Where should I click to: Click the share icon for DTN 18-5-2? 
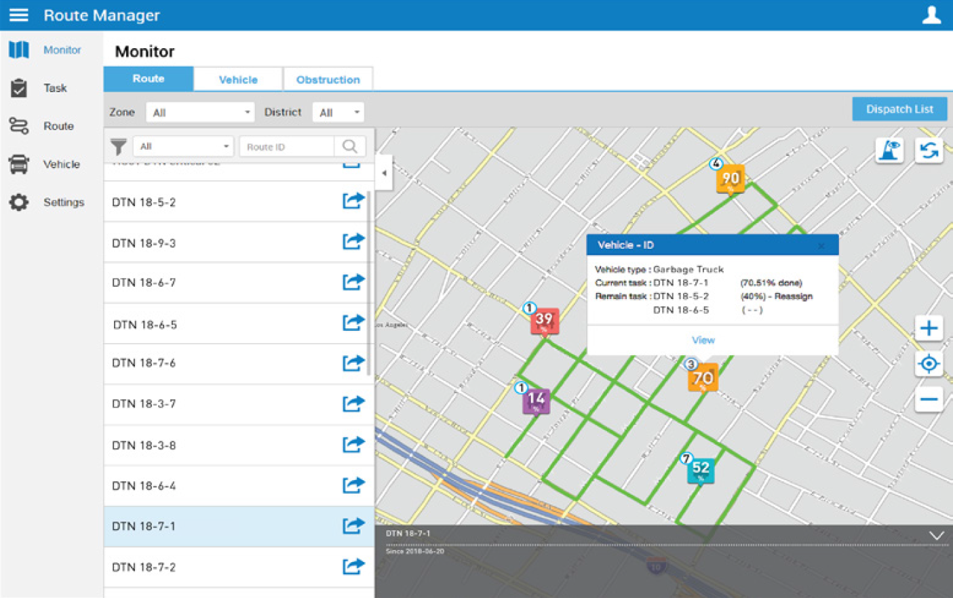click(353, 201)
